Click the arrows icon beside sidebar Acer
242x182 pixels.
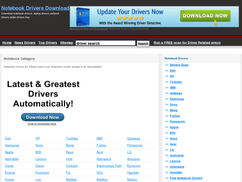click(x=167, y=144)
